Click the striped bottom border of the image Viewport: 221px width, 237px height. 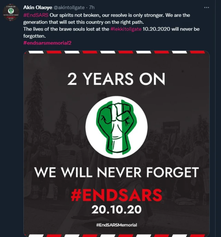point(116,236)
